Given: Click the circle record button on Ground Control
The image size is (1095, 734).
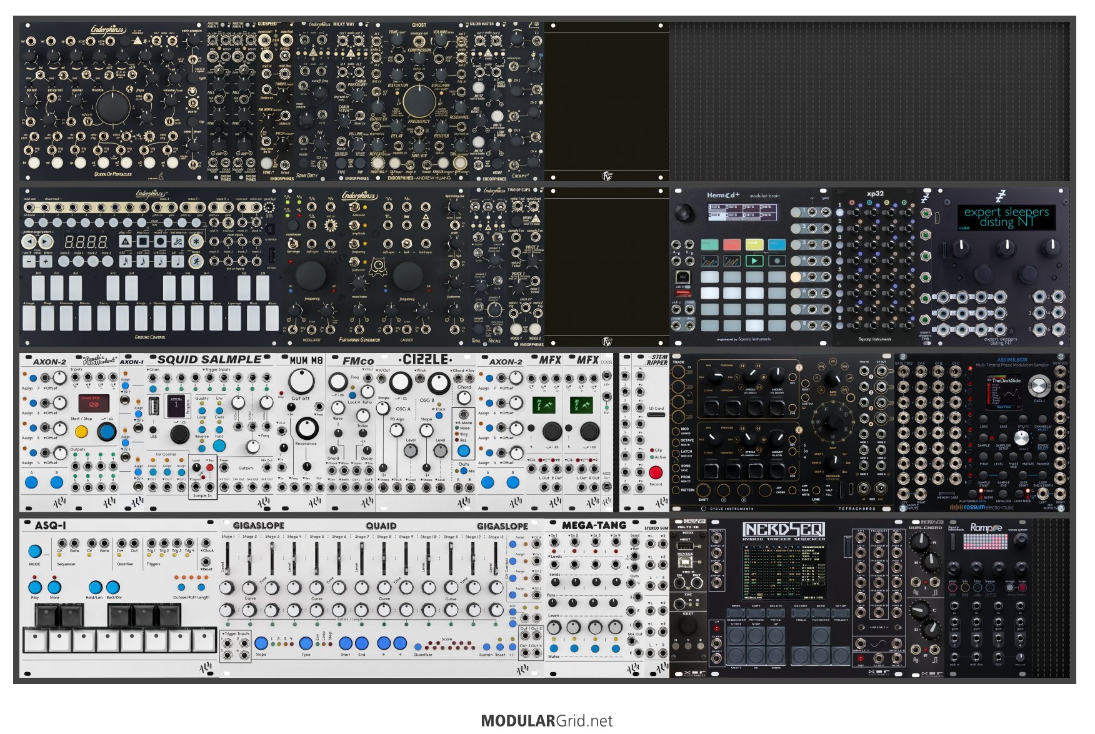Looking at the screenshot, I should click(x=161, y=241).
